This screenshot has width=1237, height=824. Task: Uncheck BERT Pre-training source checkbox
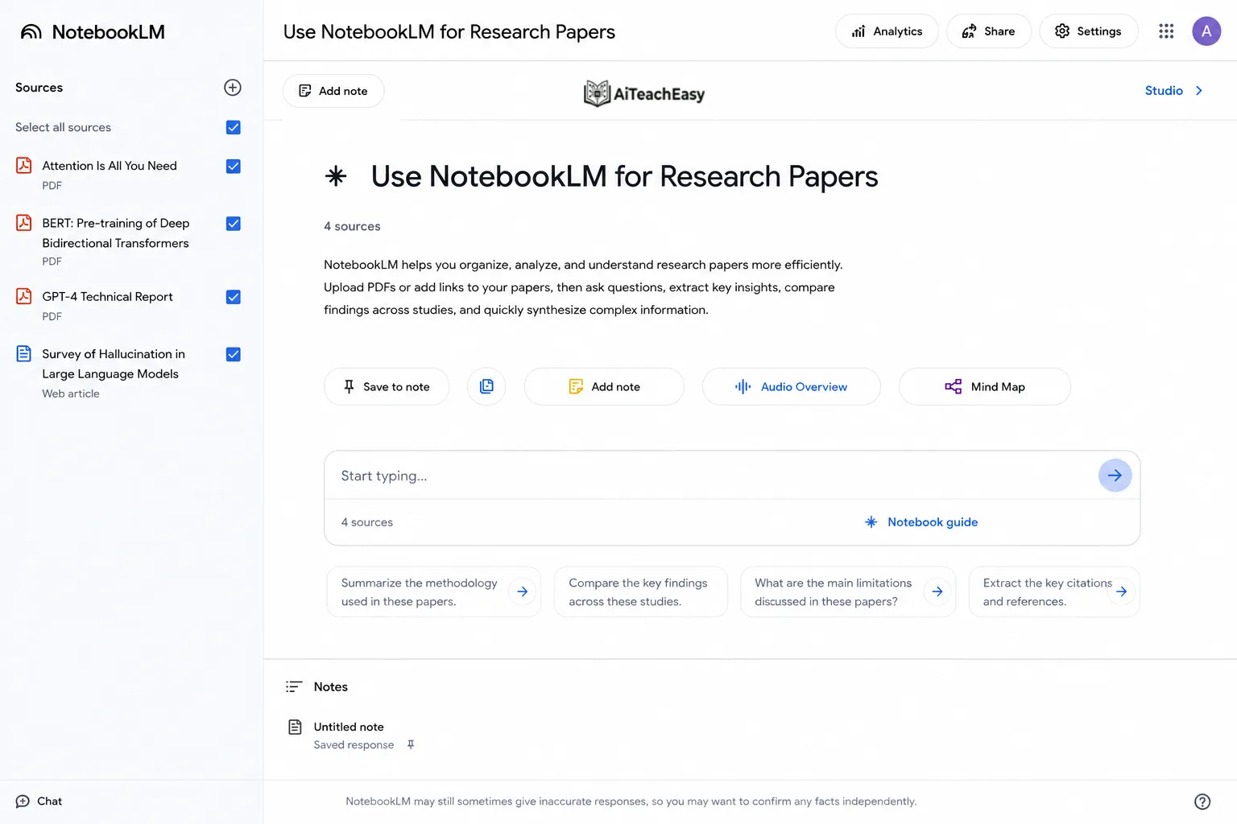234,224
